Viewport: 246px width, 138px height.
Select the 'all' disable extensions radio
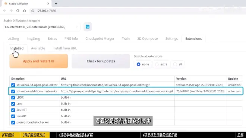[175, 64]
